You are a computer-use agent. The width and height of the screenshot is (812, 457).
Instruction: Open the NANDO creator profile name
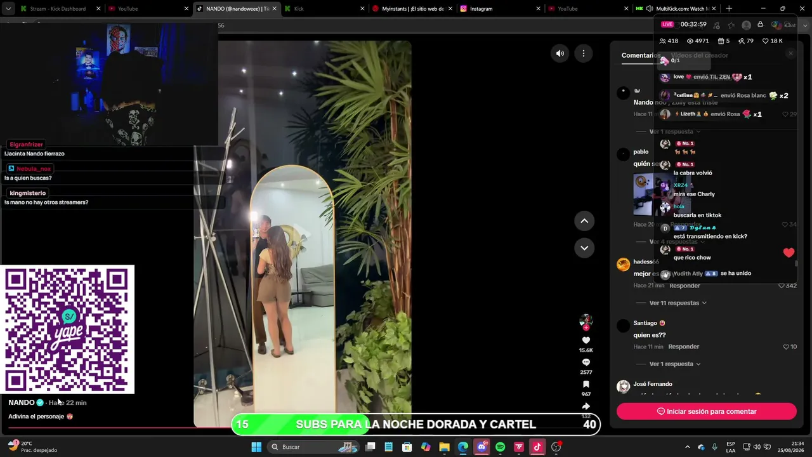point(22,403)
